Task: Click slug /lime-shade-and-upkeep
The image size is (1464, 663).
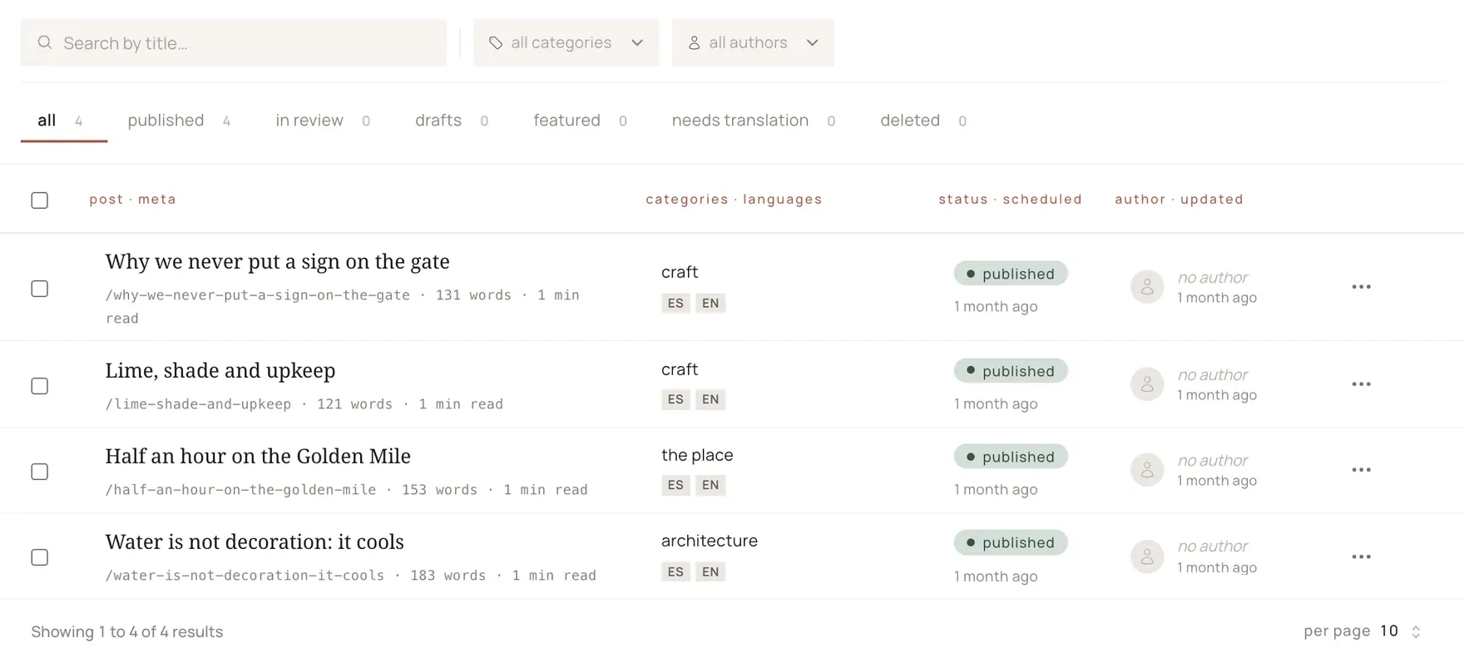Action: (x=198, y=404)
